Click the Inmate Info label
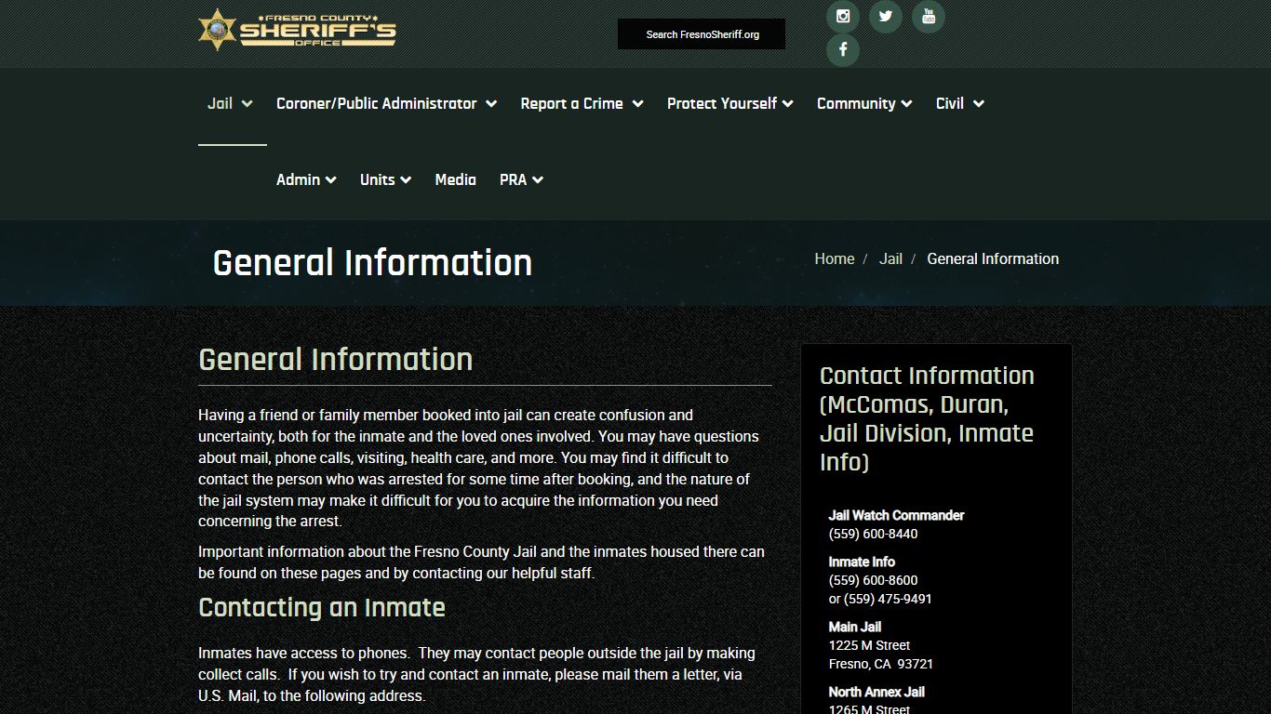The width and height of the screenshot is (1271, 714). (x=862, y=562)
